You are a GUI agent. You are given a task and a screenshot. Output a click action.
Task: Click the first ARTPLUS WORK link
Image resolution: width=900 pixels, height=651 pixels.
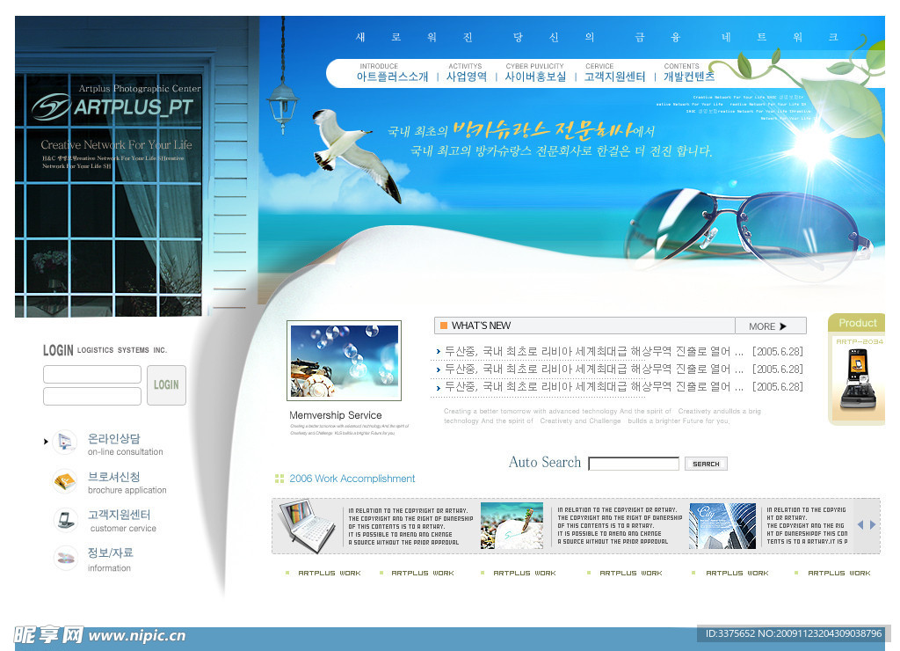click(329, 573)
